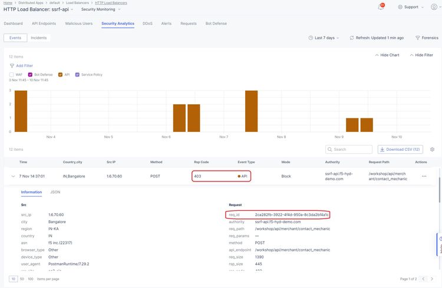Open the notifications bell icon
This screenshot has height=288, width=442.
pos(381,7)
